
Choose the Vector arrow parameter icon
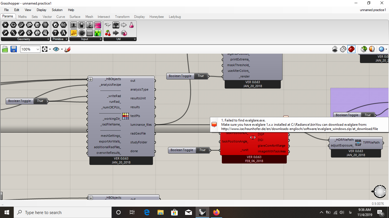click(5, 33)
